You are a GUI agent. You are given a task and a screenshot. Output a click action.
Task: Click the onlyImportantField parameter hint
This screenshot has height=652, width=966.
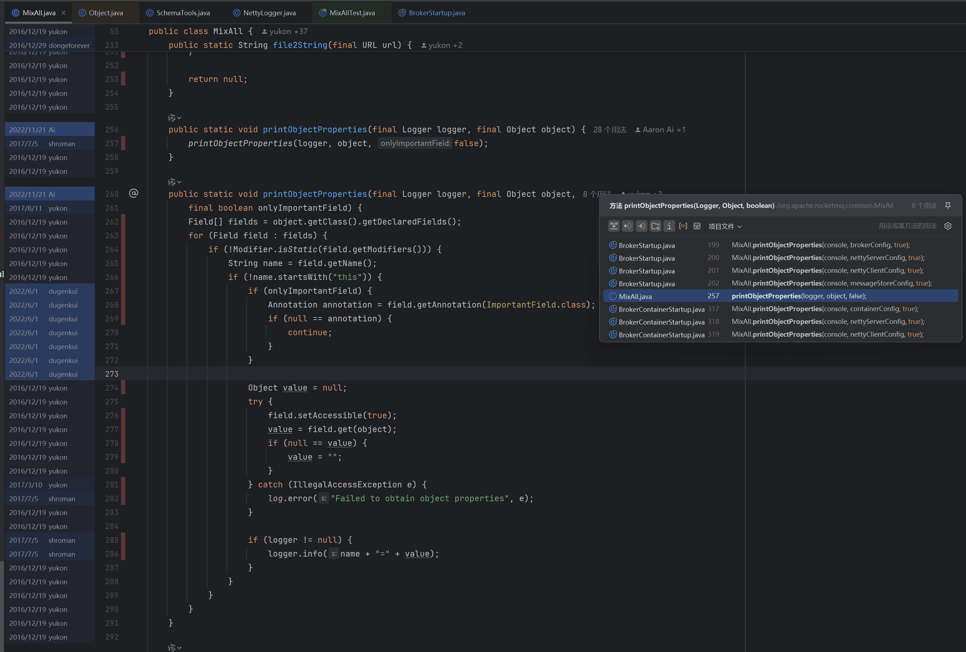click(x=415, y=143)
